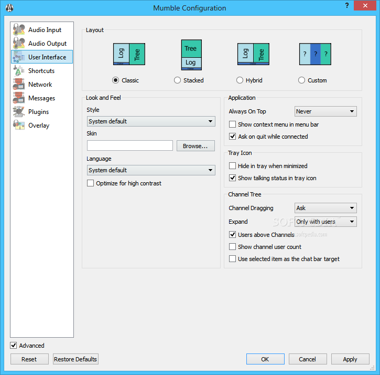Open the Language dropdown

point(151,170)
